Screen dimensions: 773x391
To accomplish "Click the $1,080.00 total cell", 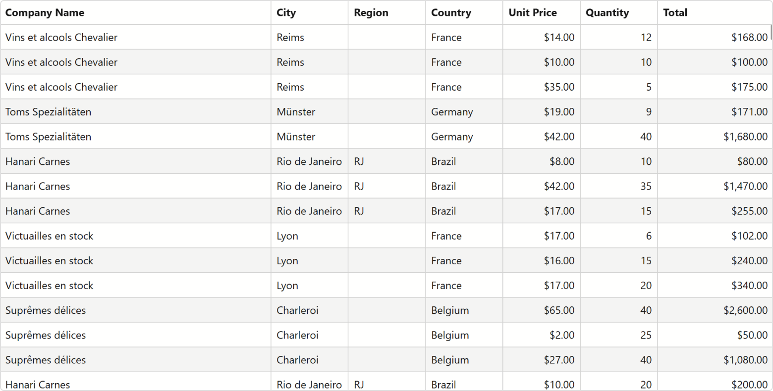I will (x=715, y=360).
